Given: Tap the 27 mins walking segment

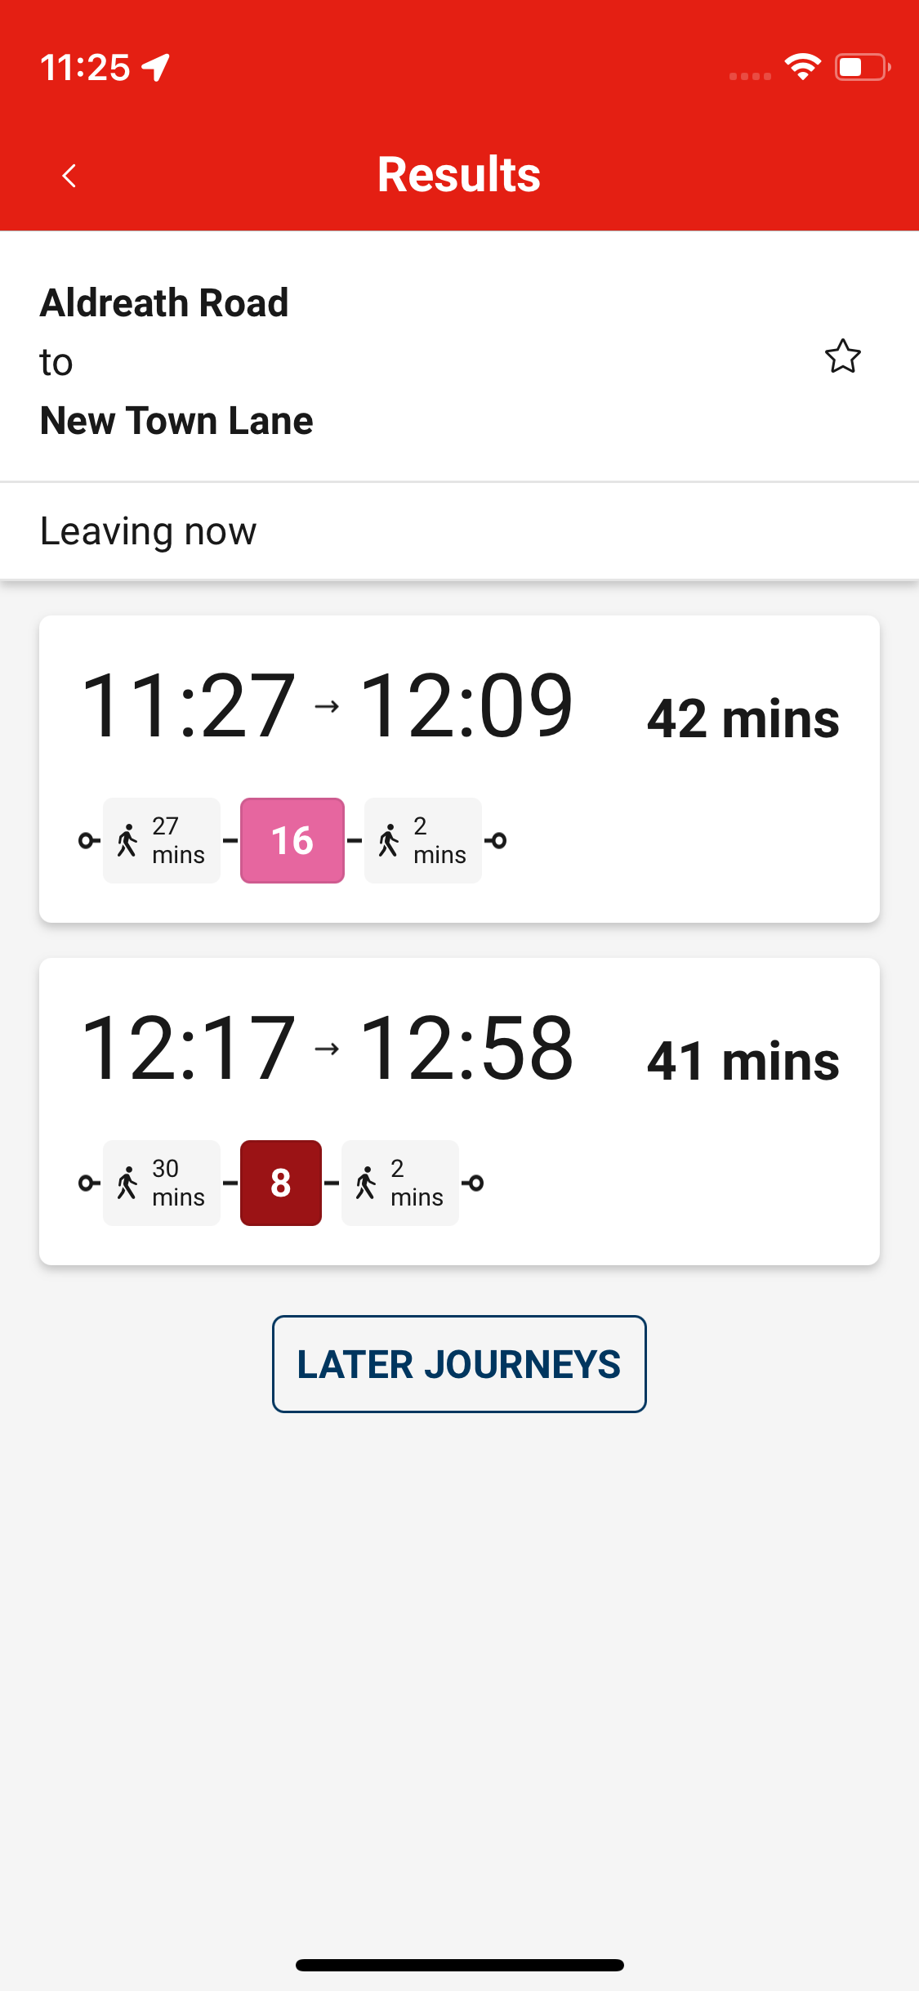Looking at the screenshot, I should coord(162,840).
